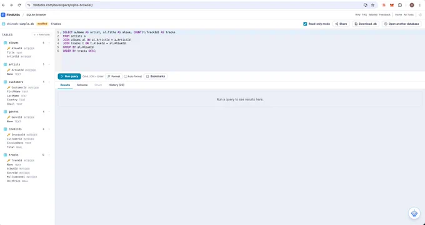Go back in browser history

(x=3, y=5)
